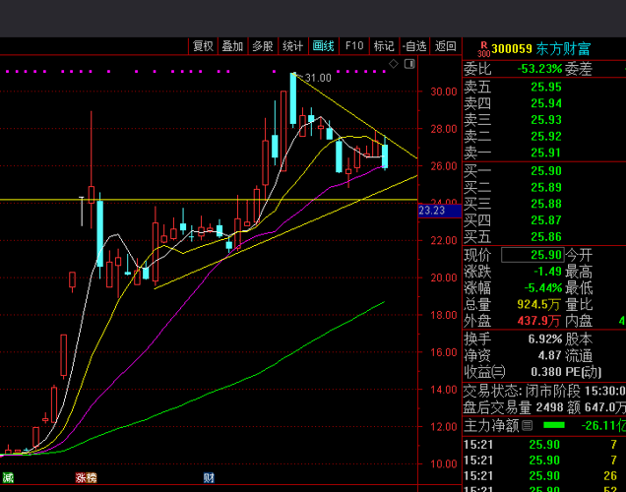Click stock name 东方财富
Viewport: 626px width, 492px height.
(x=563, y=49)
